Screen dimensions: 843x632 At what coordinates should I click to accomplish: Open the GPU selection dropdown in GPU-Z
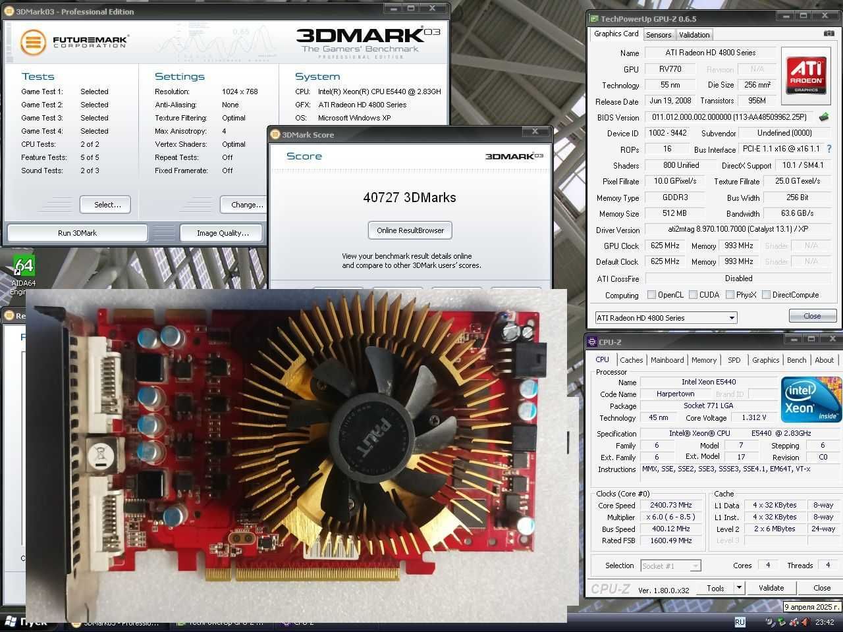pos(666,318)
